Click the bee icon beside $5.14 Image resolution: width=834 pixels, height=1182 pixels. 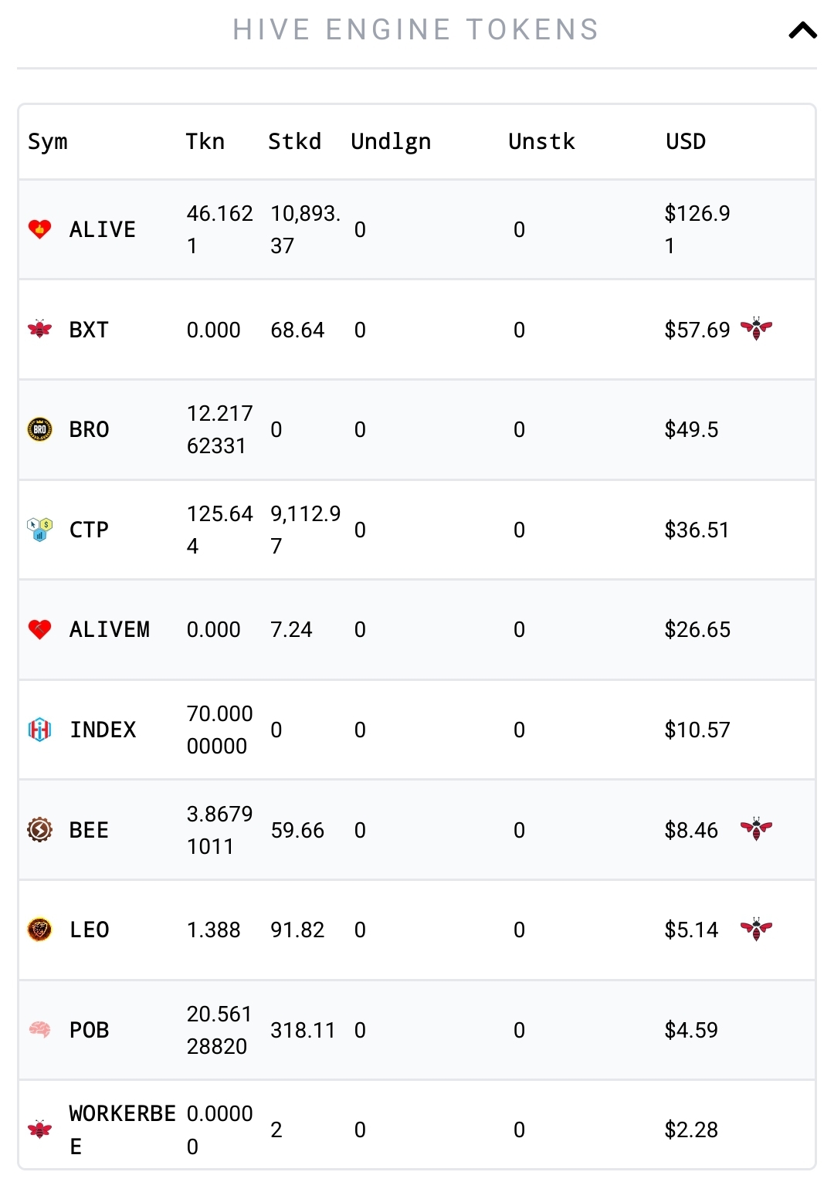click(x=756, y=929)
